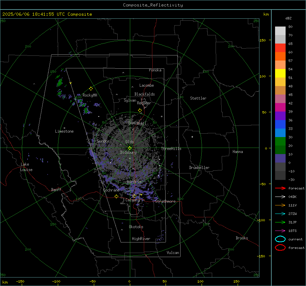The image size is (306, 286).
Task: Click the Banff label
Action: tap(56, 189)
